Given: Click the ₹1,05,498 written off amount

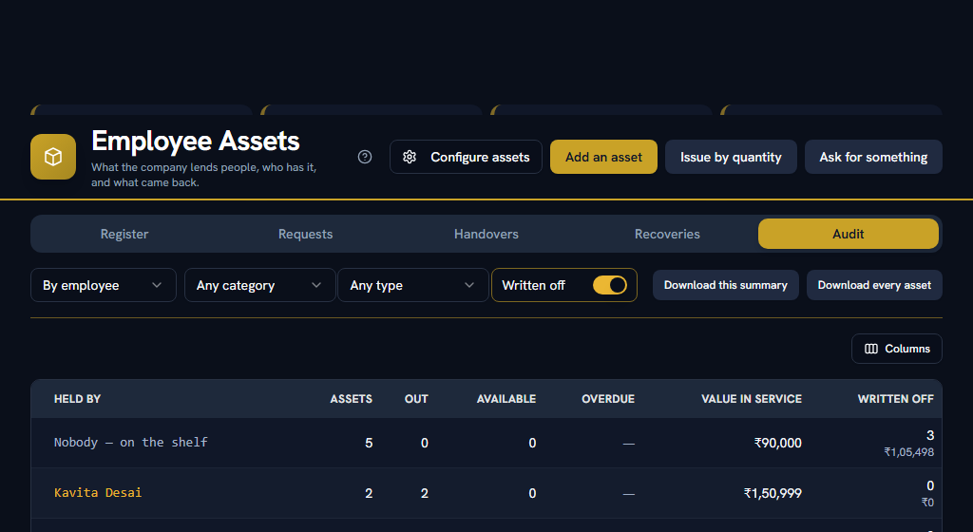Looking at the screenshot, I should click(908, 452).
